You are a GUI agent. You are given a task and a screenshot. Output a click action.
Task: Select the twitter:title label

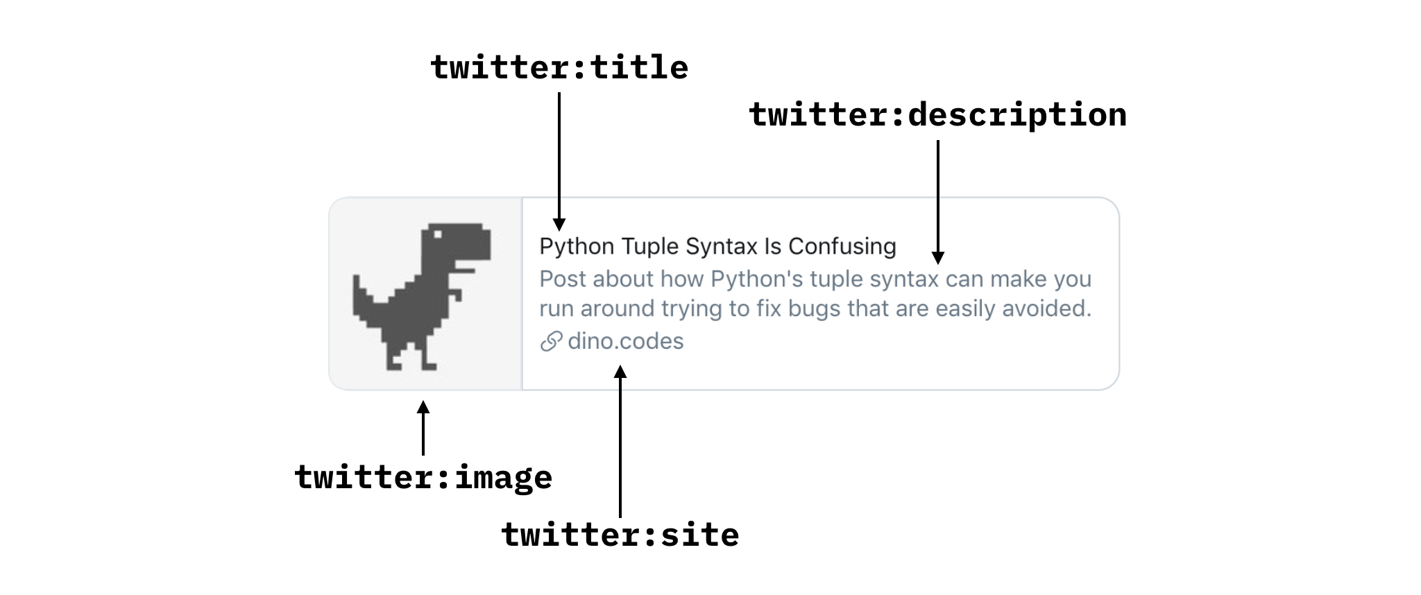tap(559, 68)
